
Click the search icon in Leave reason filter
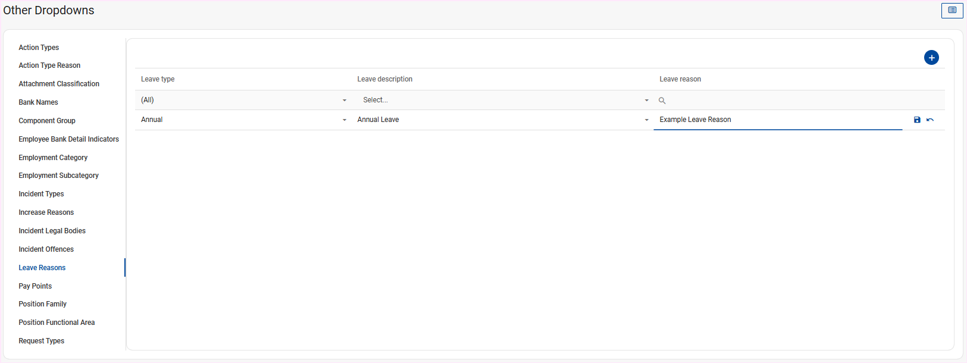(x=662, y=101)
